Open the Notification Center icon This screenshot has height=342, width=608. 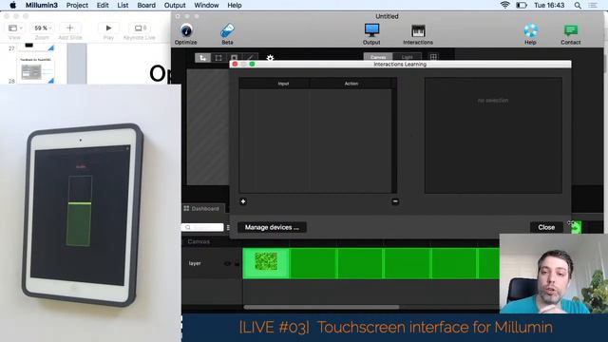click(593, 5)
